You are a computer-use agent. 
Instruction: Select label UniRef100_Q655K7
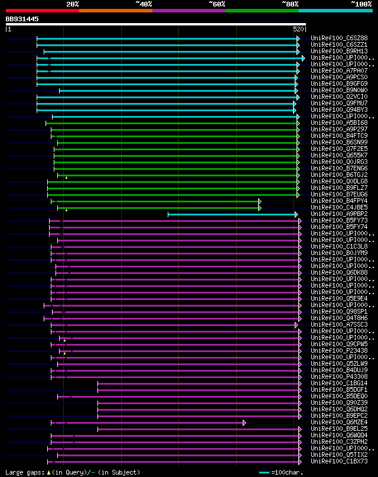pos(339,156)
